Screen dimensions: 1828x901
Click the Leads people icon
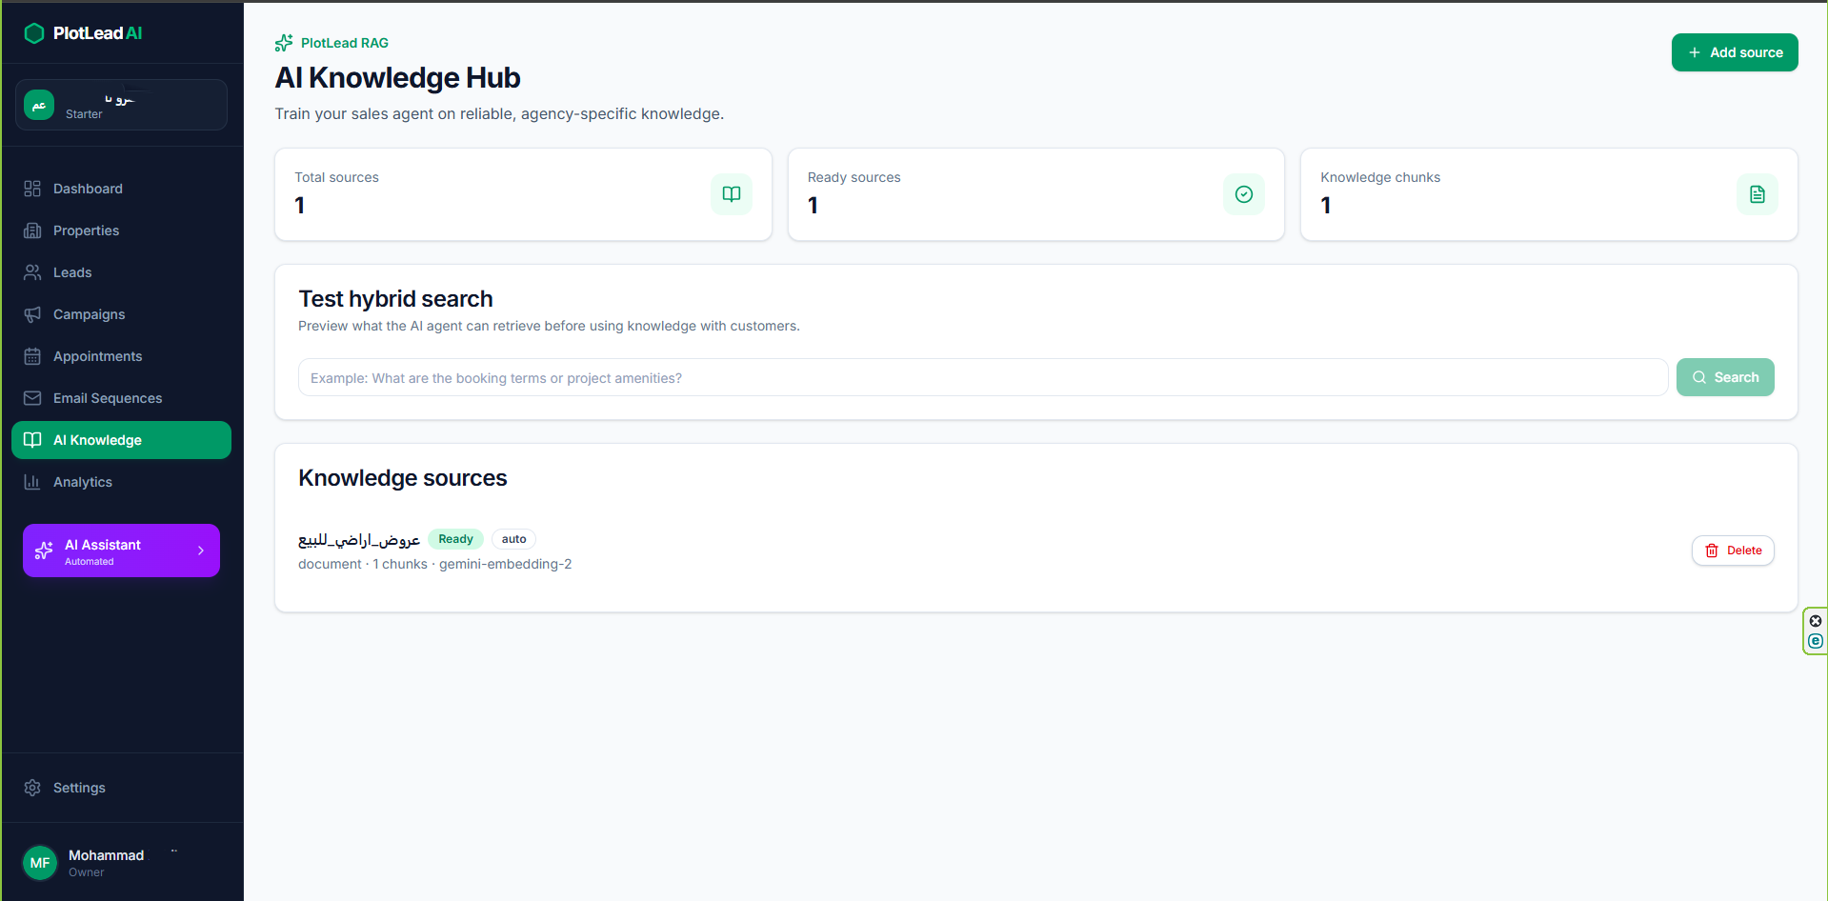click(x=32, y=272)
